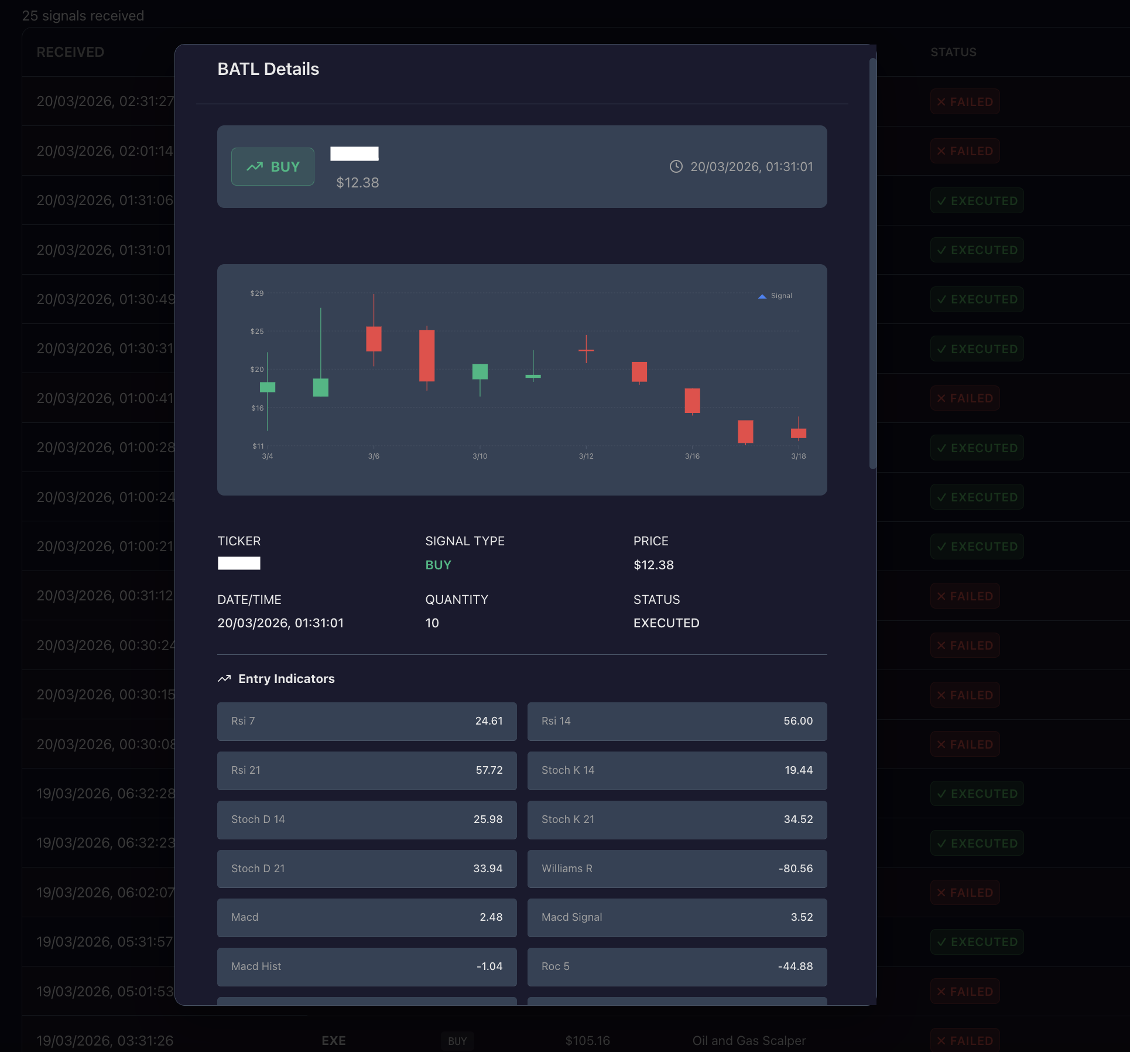Image resolution: width=1130 pixels, height=1052 pixels.
Task: Click the Stoch D 21 indicator card
Action: [x=367, y=869]
